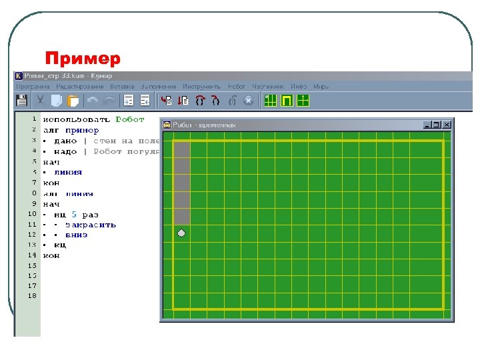Viewport: 480px width, 360px height.
Task: Open the Миры menu
Action: [321, 87]
